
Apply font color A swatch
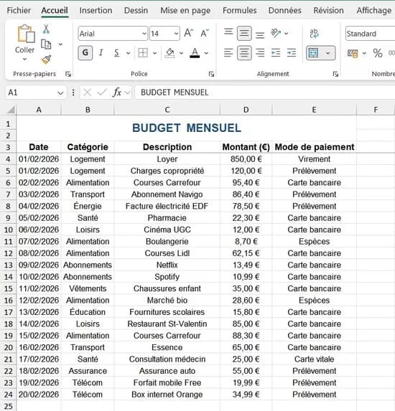click(195, 53)
